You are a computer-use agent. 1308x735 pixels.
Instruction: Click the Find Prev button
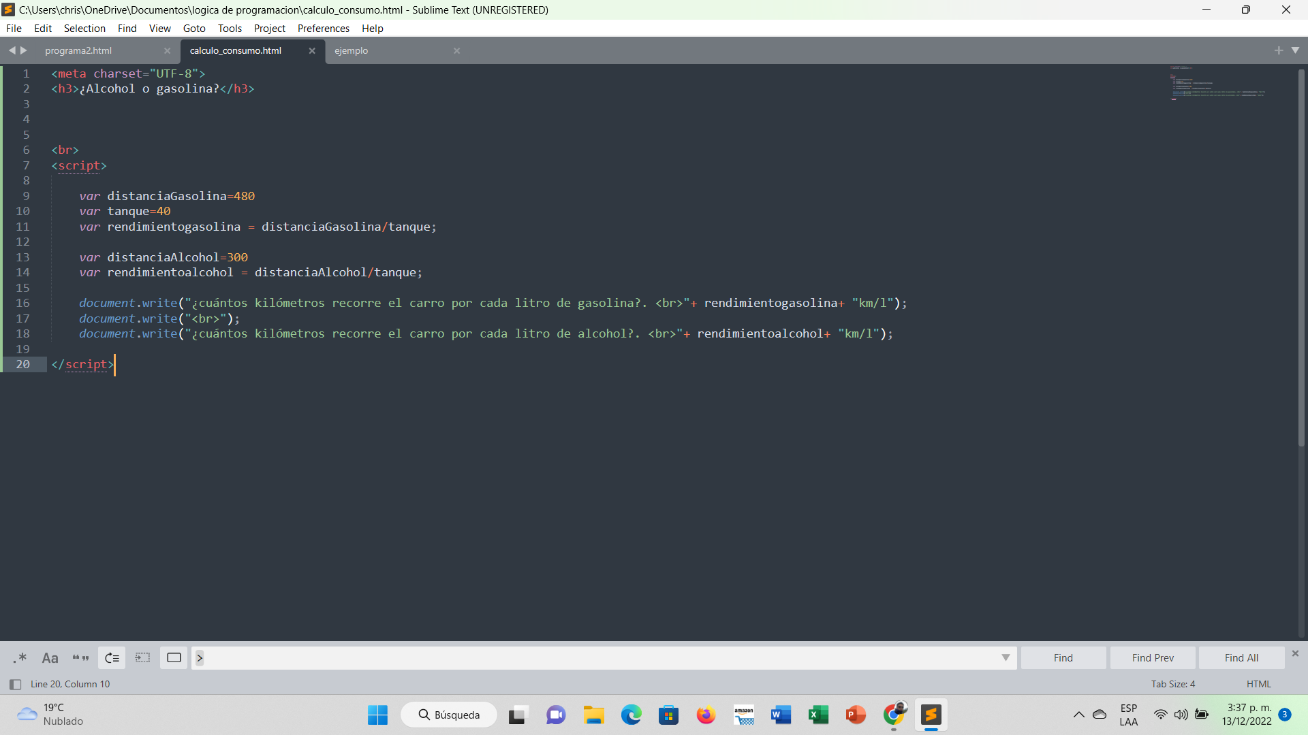(x=1153, y=658)
